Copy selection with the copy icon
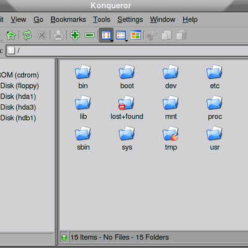This screenshot has width=248, height=248. tap(167, 35)
